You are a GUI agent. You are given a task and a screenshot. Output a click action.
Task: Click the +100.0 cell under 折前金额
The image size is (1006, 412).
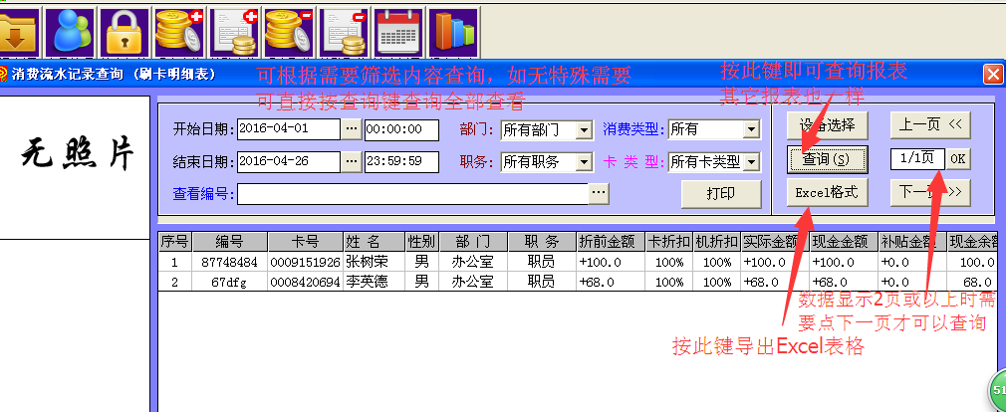pyautogui.click(x=611, y=262)
